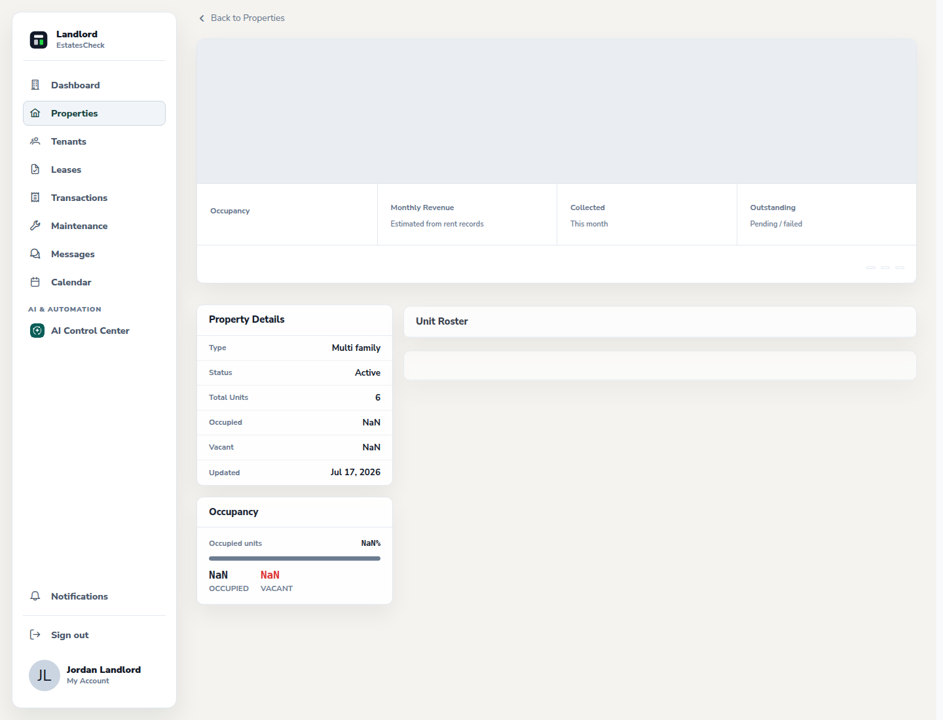The width and height of the screenshot is (943, 720).
Task: Click the Messages chat bubble icon
Action: tap(35, 254)
